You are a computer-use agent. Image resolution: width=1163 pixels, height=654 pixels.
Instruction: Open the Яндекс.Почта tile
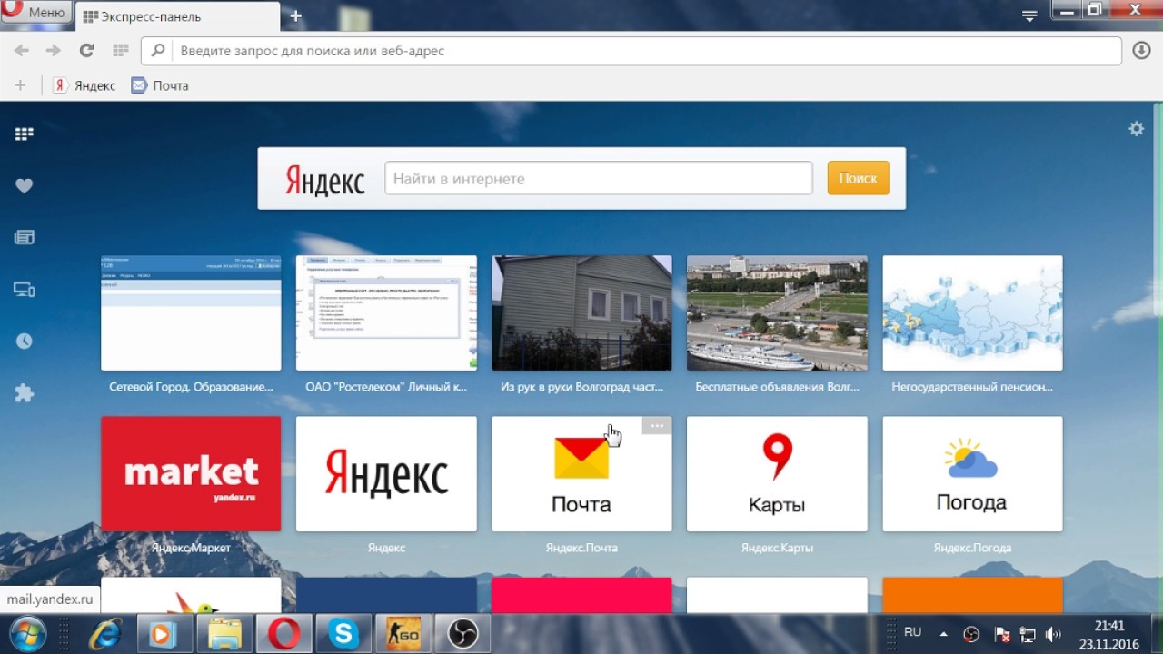581,474
